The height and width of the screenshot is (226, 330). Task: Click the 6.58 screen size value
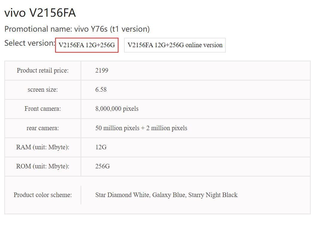tap(101, 90)
